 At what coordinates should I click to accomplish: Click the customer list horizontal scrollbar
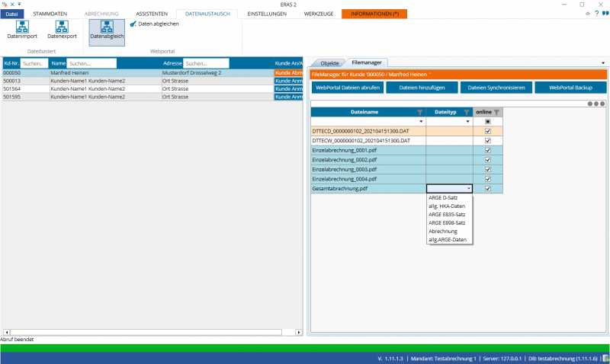pyautogui.click(x=146, y=332)
